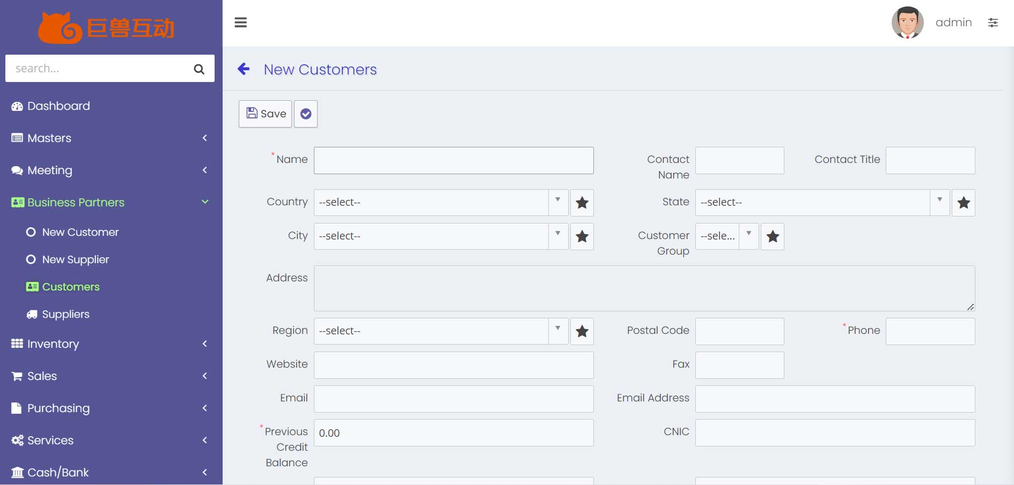Click the Contact Title input field

coord(930,160)
